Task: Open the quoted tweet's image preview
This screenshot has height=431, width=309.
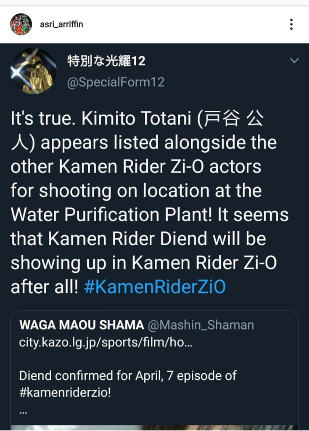Action: coord(154,427)
